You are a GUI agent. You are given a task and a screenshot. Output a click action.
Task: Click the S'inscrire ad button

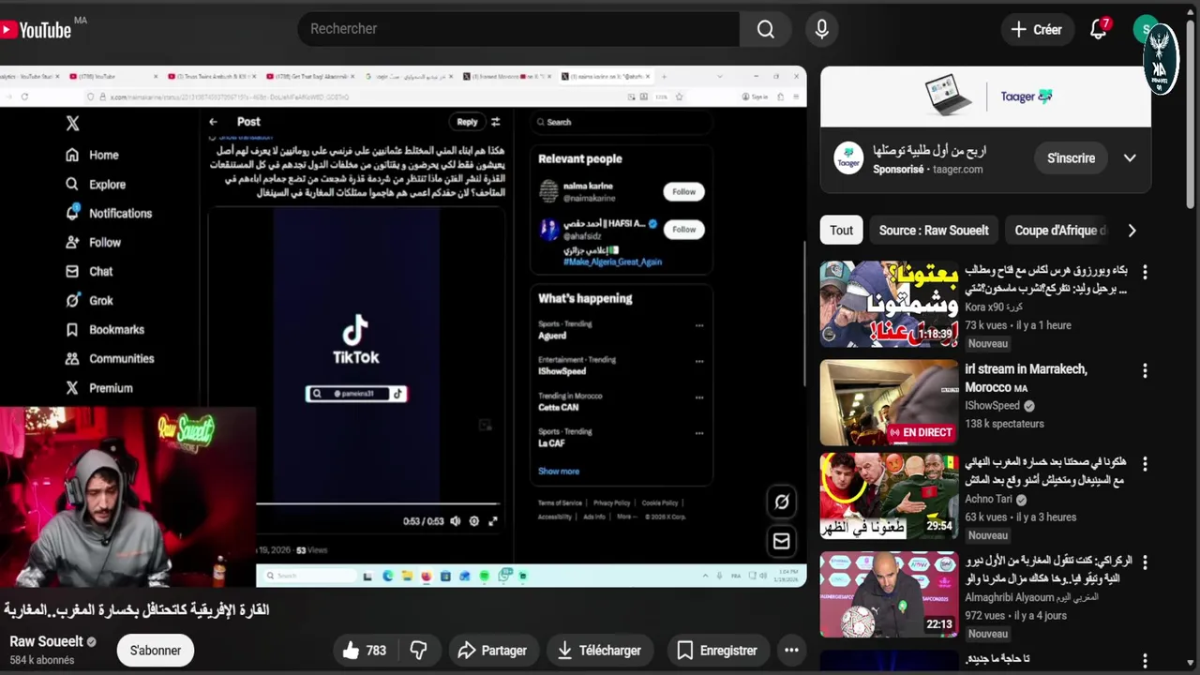click(1071, 157)
